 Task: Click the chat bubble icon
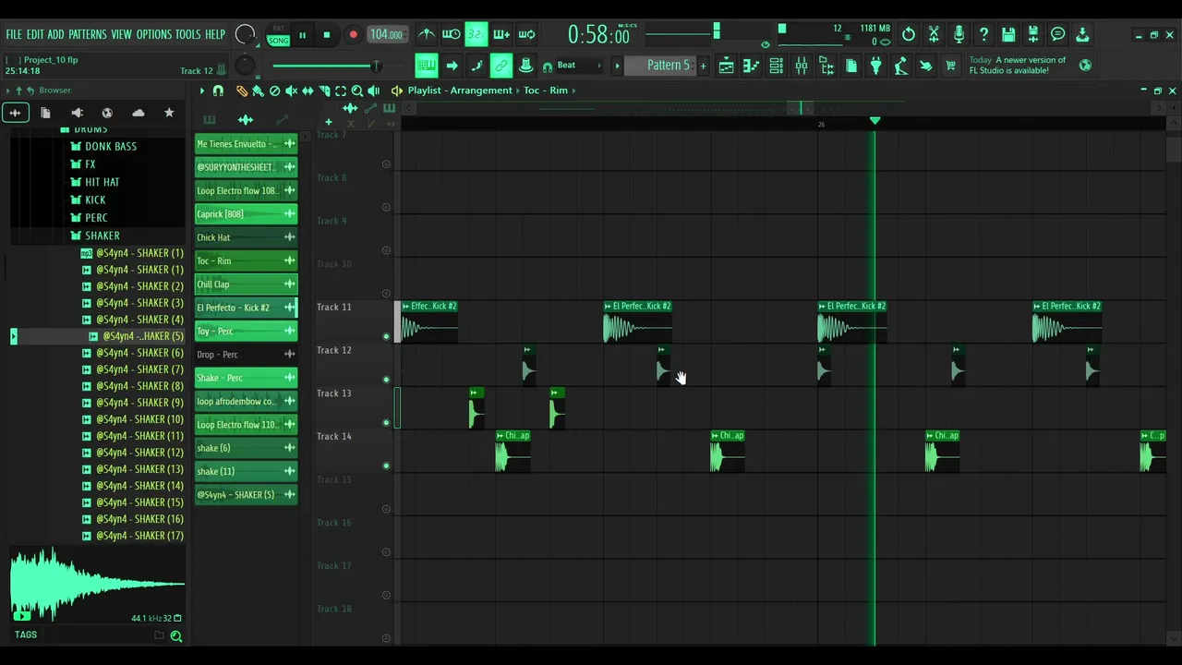pos(1058,35)
